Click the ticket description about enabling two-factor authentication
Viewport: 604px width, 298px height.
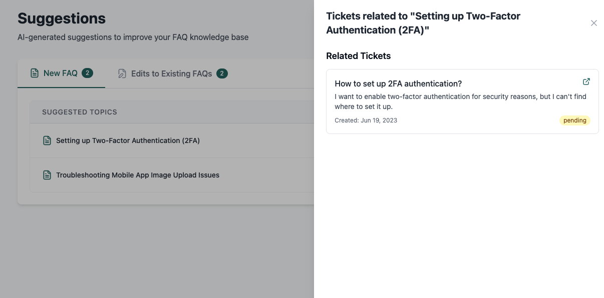460,101
